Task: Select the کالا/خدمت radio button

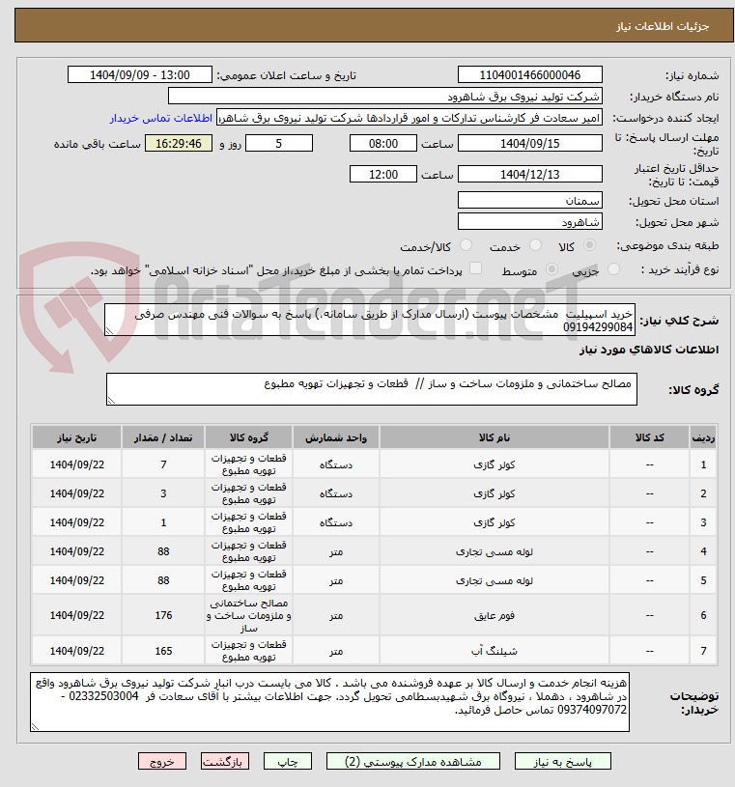Action: coord(466,245)
